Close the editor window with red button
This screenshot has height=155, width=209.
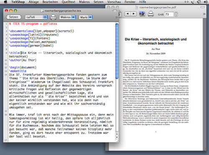click(x=6, y=11)
